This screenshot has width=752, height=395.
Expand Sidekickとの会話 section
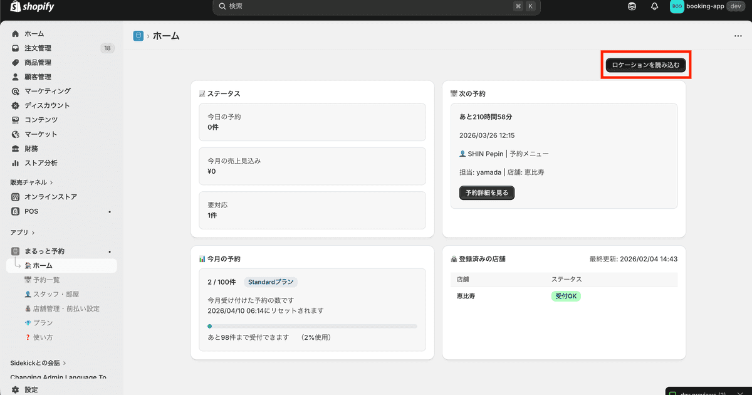[38, 362]
